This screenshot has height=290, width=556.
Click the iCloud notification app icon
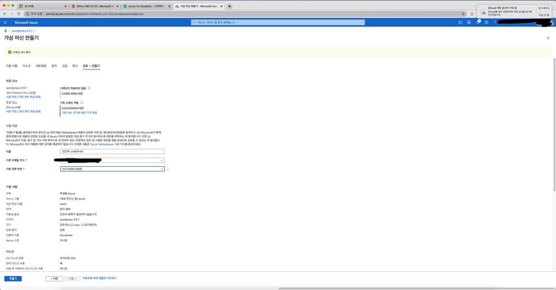(483, 12)
